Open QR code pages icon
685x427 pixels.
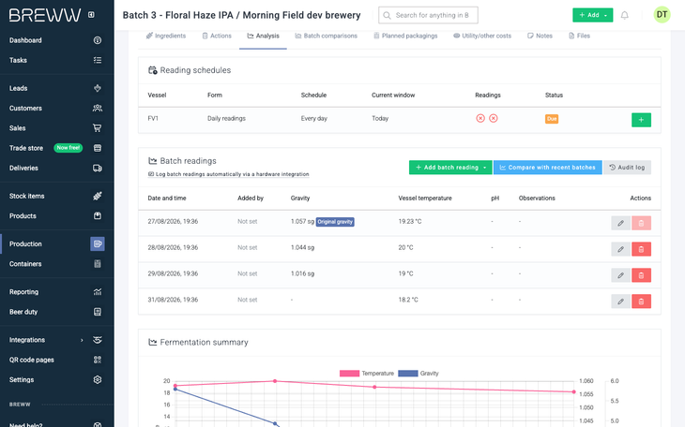pos(98,360)
